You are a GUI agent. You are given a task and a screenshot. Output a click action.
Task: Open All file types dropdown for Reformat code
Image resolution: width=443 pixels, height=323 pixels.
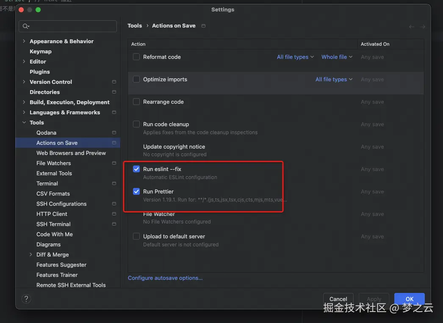point(295,57)
